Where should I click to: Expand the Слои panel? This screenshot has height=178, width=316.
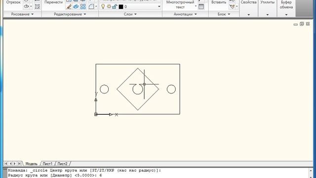130,14
